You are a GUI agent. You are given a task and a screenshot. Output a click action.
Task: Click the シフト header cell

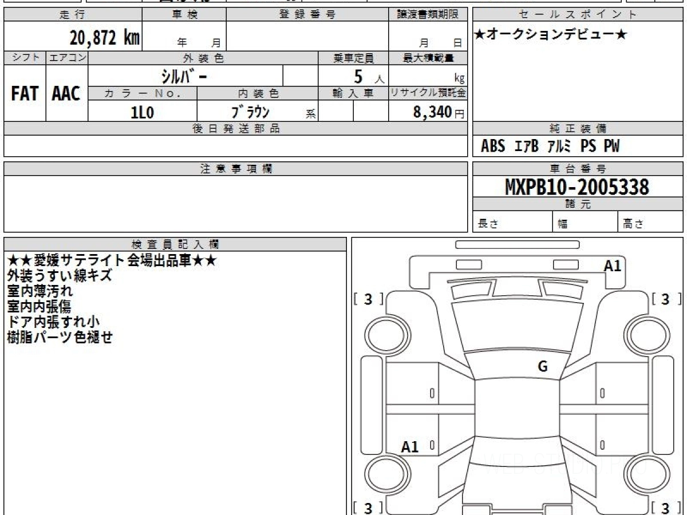25,58
